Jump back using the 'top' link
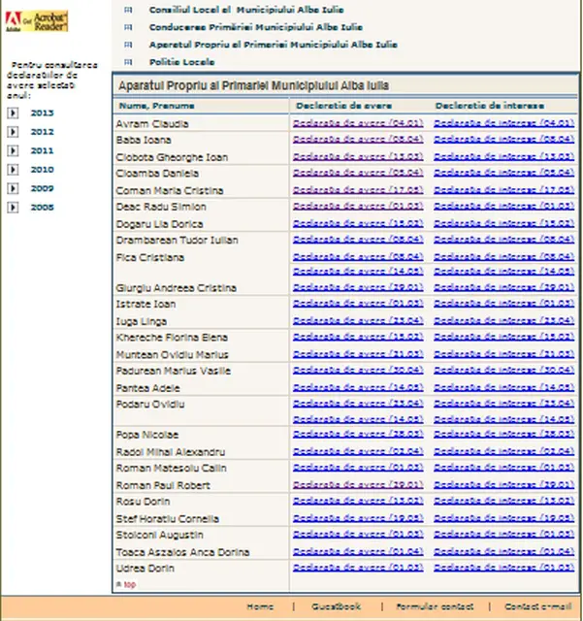Image resolution: width=583 pixels, height=621 pixels. click(130, 584)
